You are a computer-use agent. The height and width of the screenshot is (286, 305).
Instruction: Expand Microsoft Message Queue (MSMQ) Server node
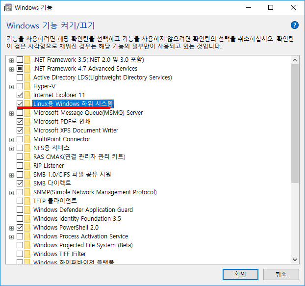pyautogui.click(x=11, y=113)
